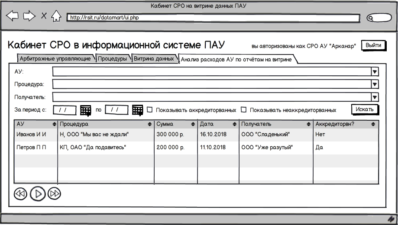Image resolution: width=398 pixels, height=225 pixels.
Task: Switch to Арбитражные управляющие tab
Action: point(55,59)
